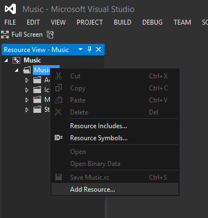
Task: Choose Save Music.rc menu entry
Action: coord(115,177)
